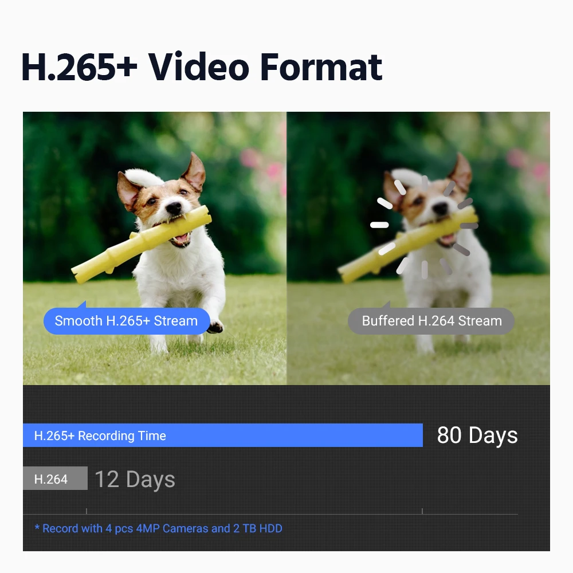
Task: Click the asterisk before the Record footnote
Action: coord(37,528)
